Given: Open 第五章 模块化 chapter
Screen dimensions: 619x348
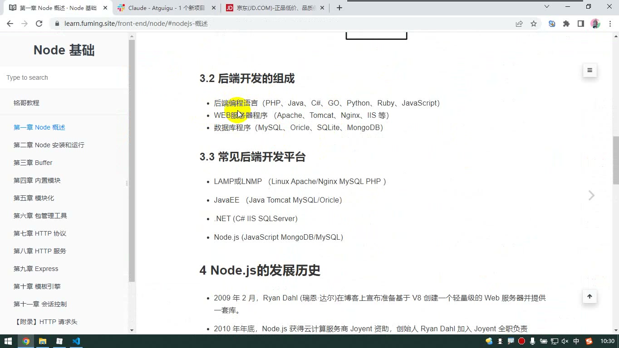Looking at the screenshot, I should coord(34,198).
